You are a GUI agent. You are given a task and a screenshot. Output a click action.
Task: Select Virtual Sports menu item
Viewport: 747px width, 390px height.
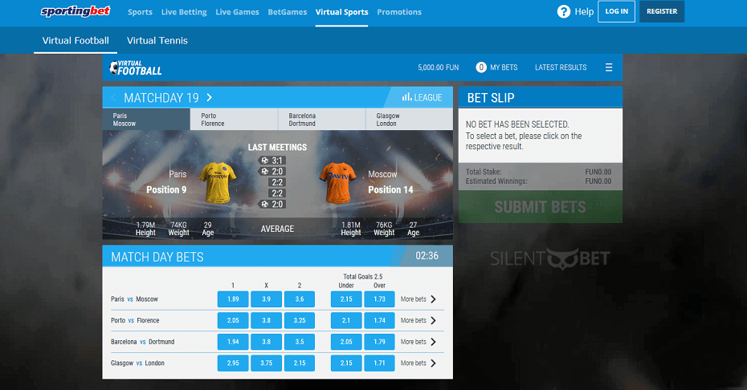pyautogui.click(x=341, y=12)
